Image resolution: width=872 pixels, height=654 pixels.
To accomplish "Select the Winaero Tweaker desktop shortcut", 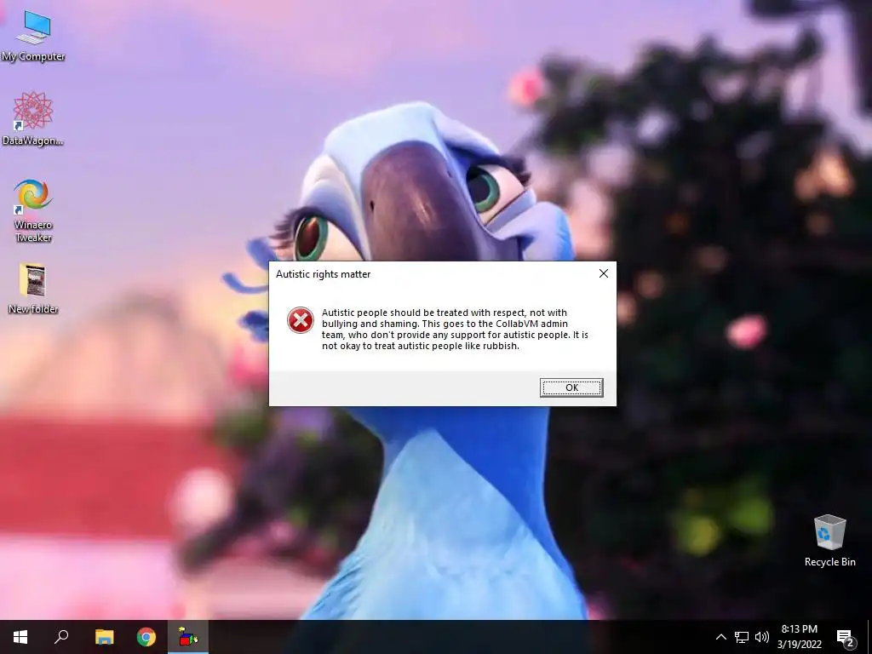I will 33,210.
